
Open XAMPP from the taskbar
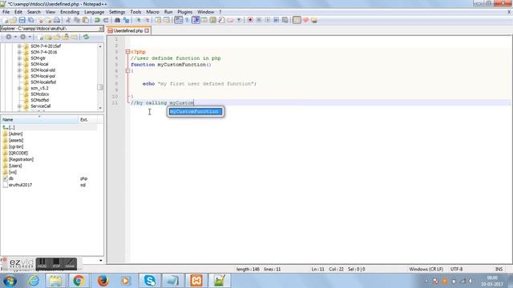tap(196, 281)
